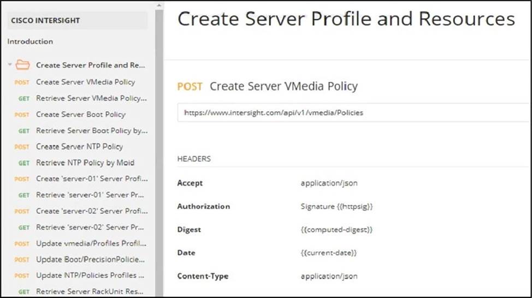The image size is (532, 298).
Task: Click the HEADERS section label
Action: tap(194, 159)
